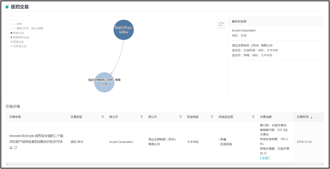Expand full deal amount via [全部]
Screen dimensions: 330x169
click(x=265, y=158)
